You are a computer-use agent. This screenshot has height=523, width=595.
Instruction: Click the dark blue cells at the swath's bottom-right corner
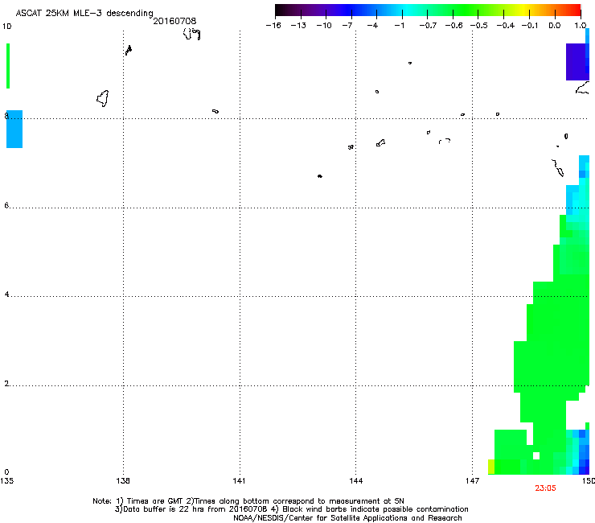click(584, 467)
